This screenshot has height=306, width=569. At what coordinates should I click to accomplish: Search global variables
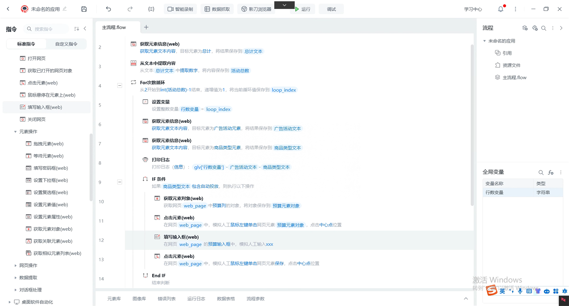[541, 172]
